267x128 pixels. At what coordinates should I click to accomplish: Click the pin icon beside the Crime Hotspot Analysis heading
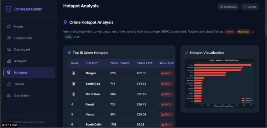[x=65, y=22]
